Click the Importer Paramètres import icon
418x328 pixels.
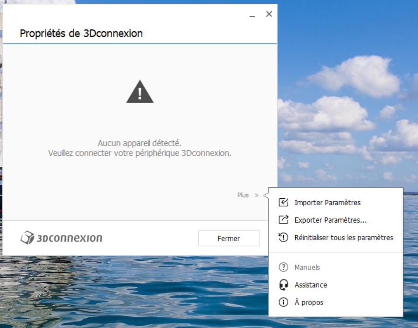click(283, 202)
